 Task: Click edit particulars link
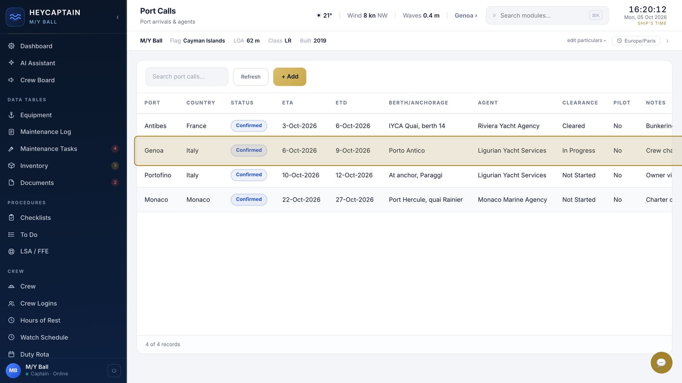point(586,40)
